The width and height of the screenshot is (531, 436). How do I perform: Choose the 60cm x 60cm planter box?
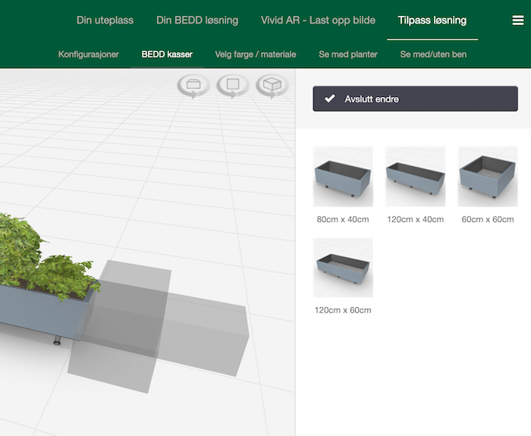(x=487, y=177)
